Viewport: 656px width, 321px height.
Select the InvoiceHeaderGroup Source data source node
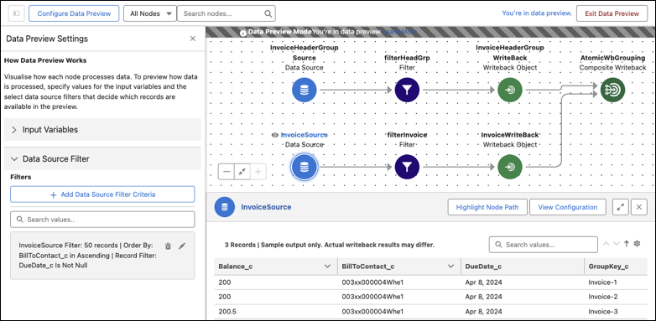coord(305,90)
